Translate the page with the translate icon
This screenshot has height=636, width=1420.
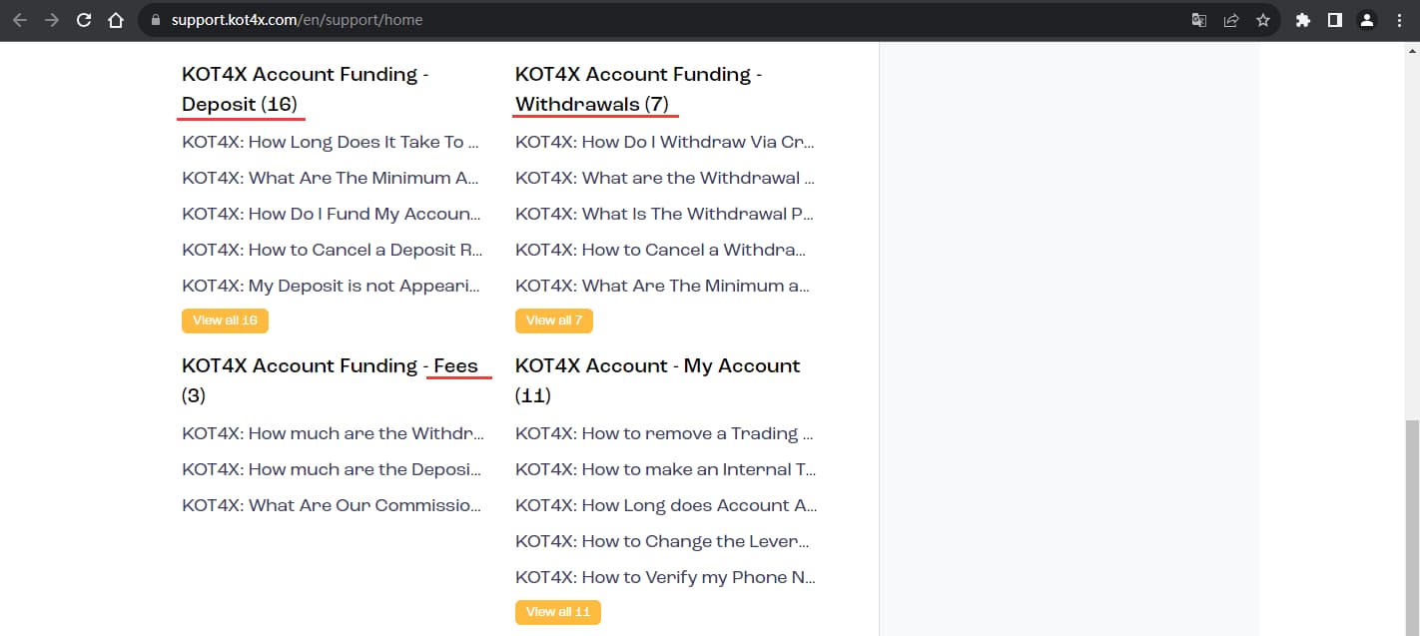tap(1199, 20)
